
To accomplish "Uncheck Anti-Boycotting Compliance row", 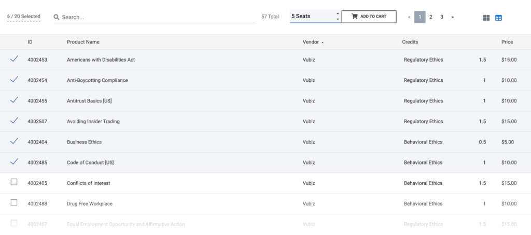I will 14,79.
